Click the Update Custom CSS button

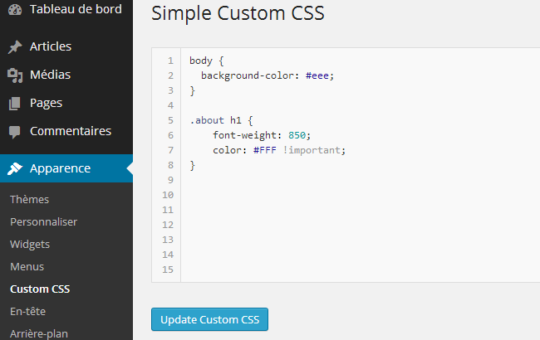[209, 319]
